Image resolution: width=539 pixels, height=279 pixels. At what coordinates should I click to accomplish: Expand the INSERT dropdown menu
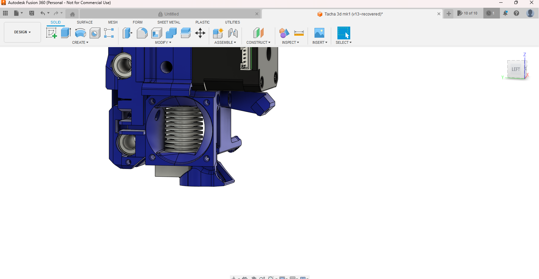[x=320, y=43]
